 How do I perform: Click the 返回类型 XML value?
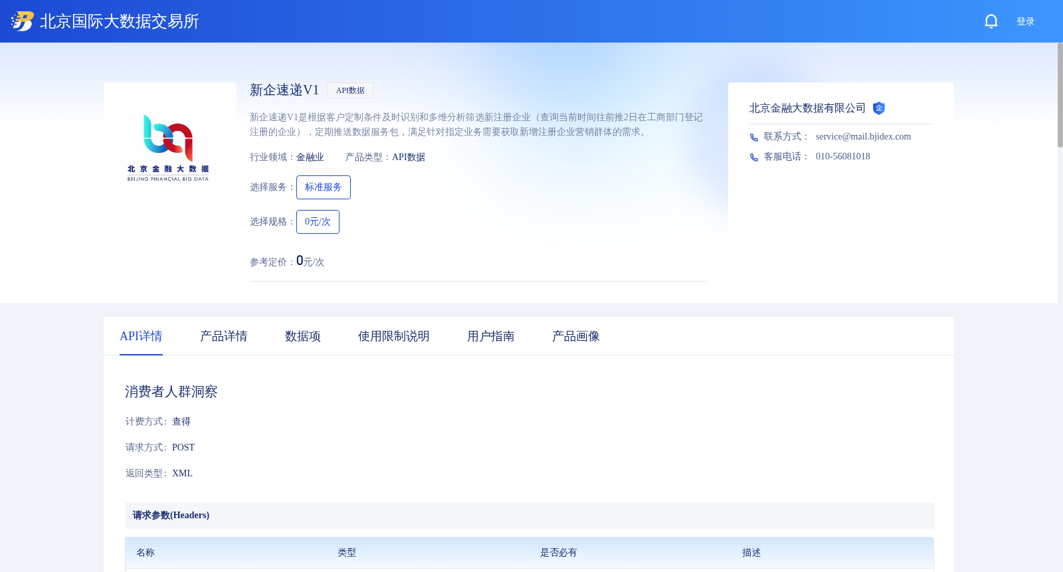click(x=182, y=474)
